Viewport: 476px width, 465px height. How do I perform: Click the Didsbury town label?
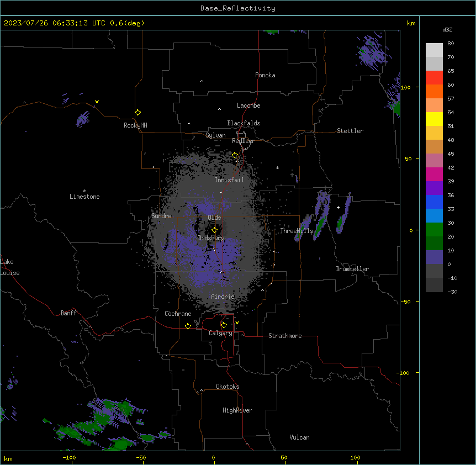coord(211,238)
